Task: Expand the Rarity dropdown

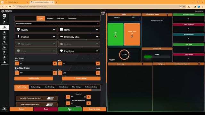Action: 79,30
